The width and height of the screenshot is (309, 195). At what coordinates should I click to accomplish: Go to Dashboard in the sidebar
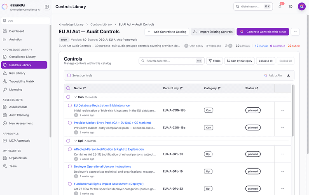point(24,31)
